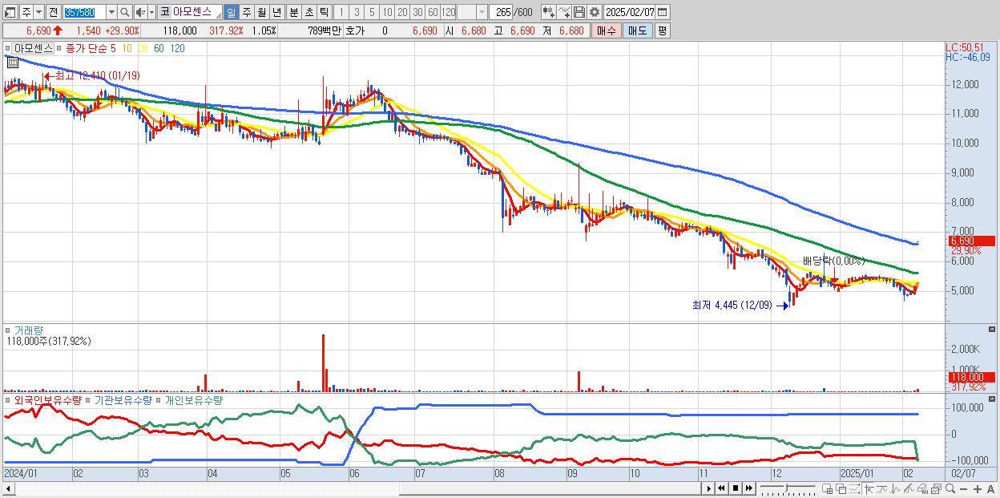Click the '매도' sell button
The height and width of the screenshot is (498, 1000).
637,30
